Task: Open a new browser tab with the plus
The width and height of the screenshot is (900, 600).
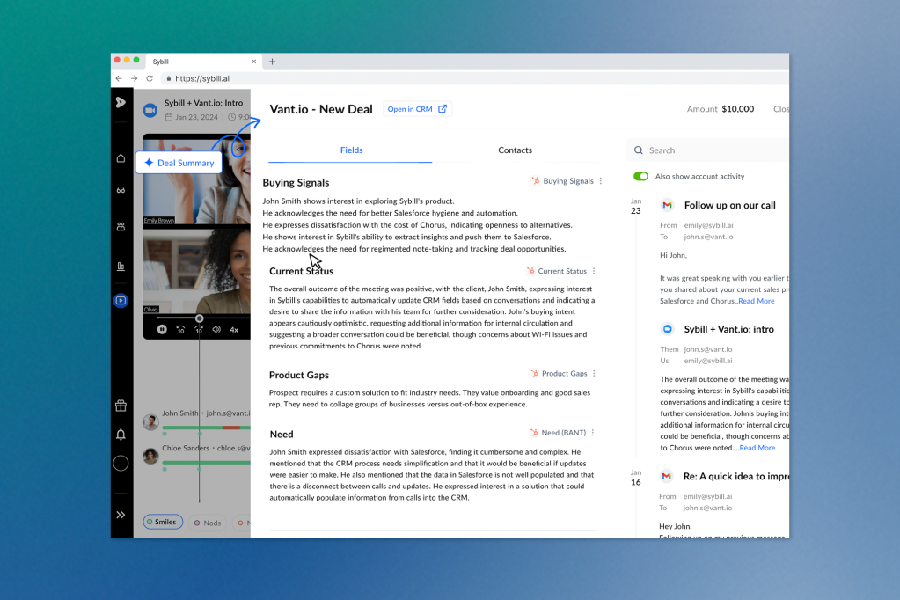Action: 272,62
